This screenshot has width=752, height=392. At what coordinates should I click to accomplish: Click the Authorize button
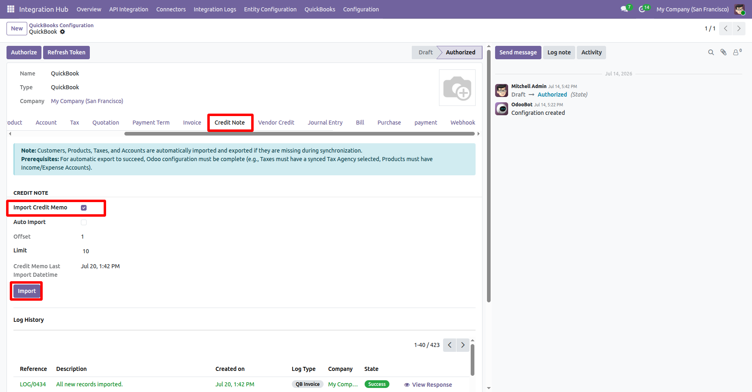(24, 52)
